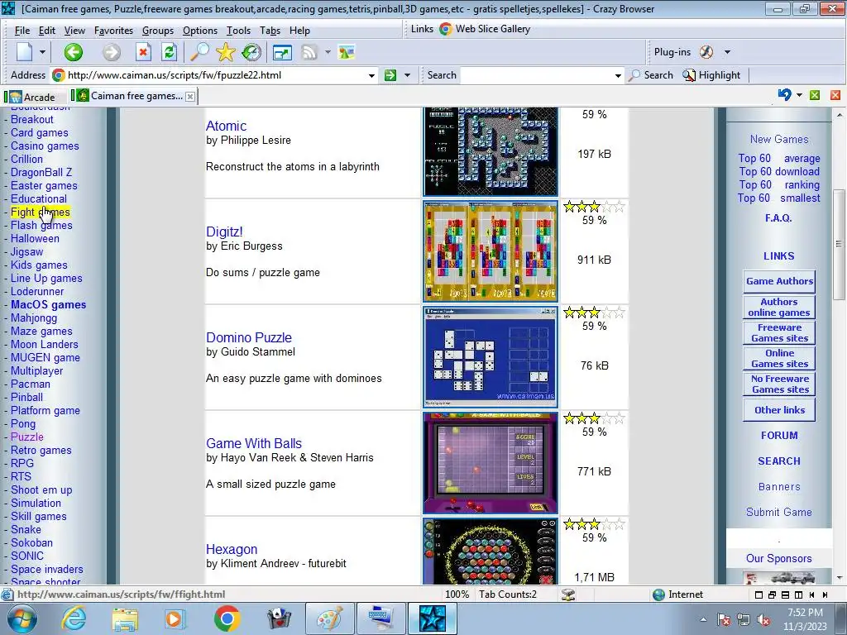847x635 pixels.
Task: Open Internet Explorer from the taskbar
Action: coord(74,618)
